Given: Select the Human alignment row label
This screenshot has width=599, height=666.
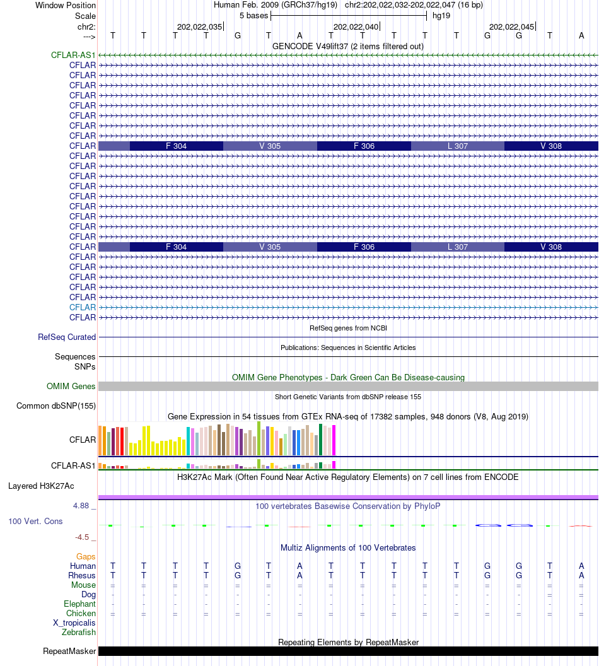Looking at the screenshot, I should click(83, 566).
